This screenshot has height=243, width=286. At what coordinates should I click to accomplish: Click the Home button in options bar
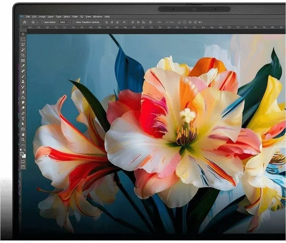pos(24,22)
